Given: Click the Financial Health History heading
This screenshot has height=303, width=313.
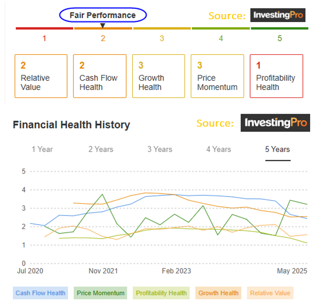Looking at the screenshot, I should [71, 124].
